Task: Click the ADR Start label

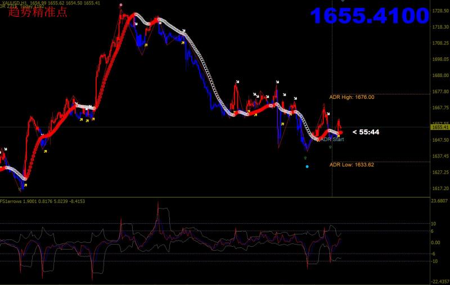Action: point(332,139)
